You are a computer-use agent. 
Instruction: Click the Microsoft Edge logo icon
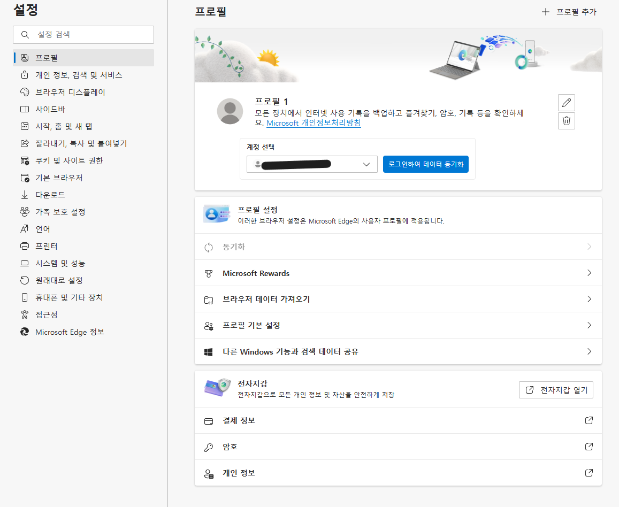click(25, 332)
